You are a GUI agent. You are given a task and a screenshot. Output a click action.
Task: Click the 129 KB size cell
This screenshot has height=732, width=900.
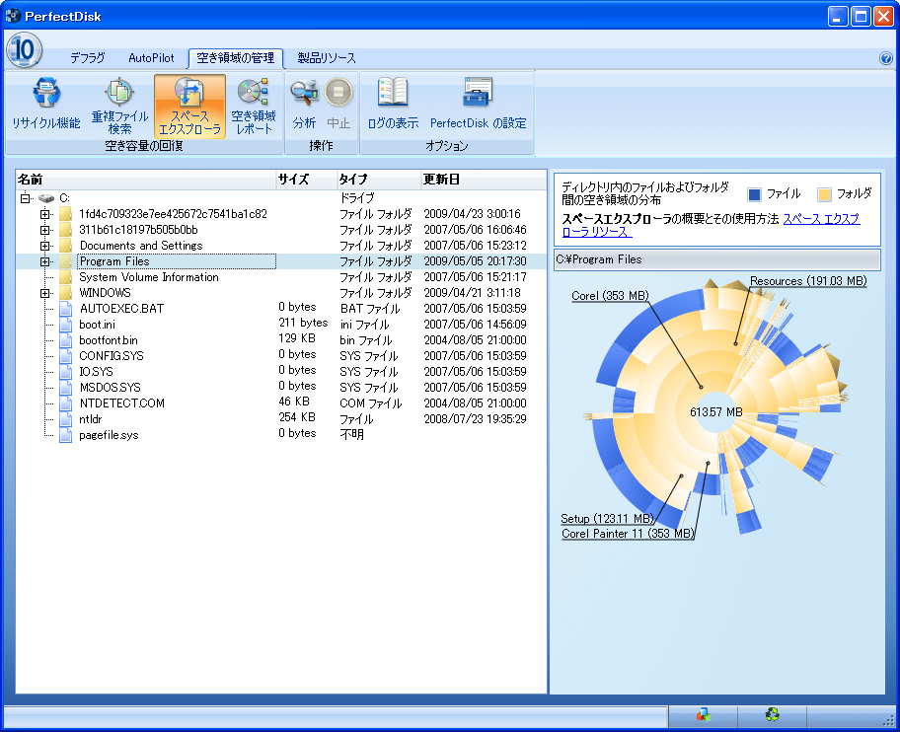tap(297, 338)
